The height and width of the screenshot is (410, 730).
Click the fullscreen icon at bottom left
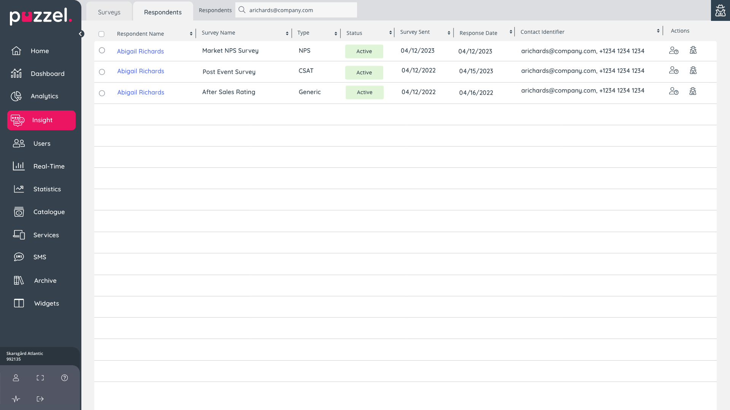[40, 378]
